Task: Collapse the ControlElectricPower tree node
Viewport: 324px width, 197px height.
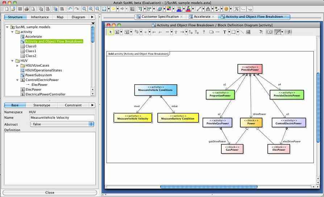Action: tap(17, 80)
